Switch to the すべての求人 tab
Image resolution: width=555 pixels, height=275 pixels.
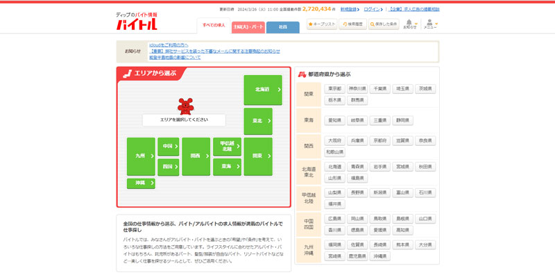(214, 26)
